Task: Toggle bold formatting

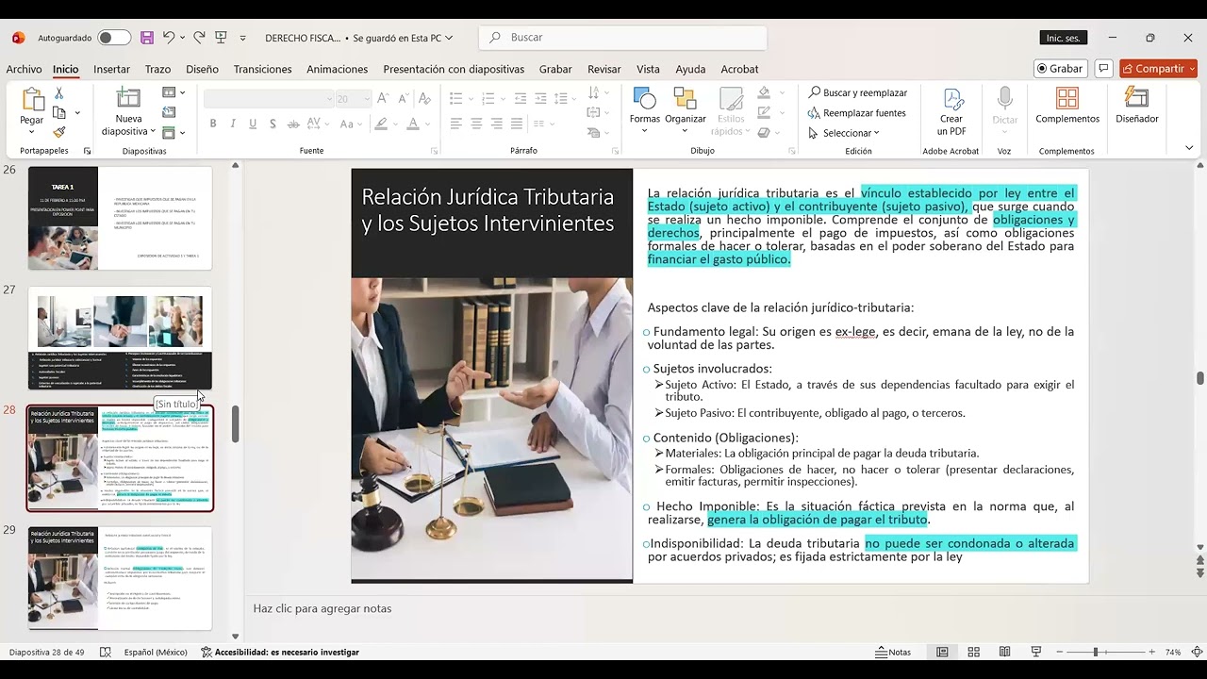Action: click(213, 124)
